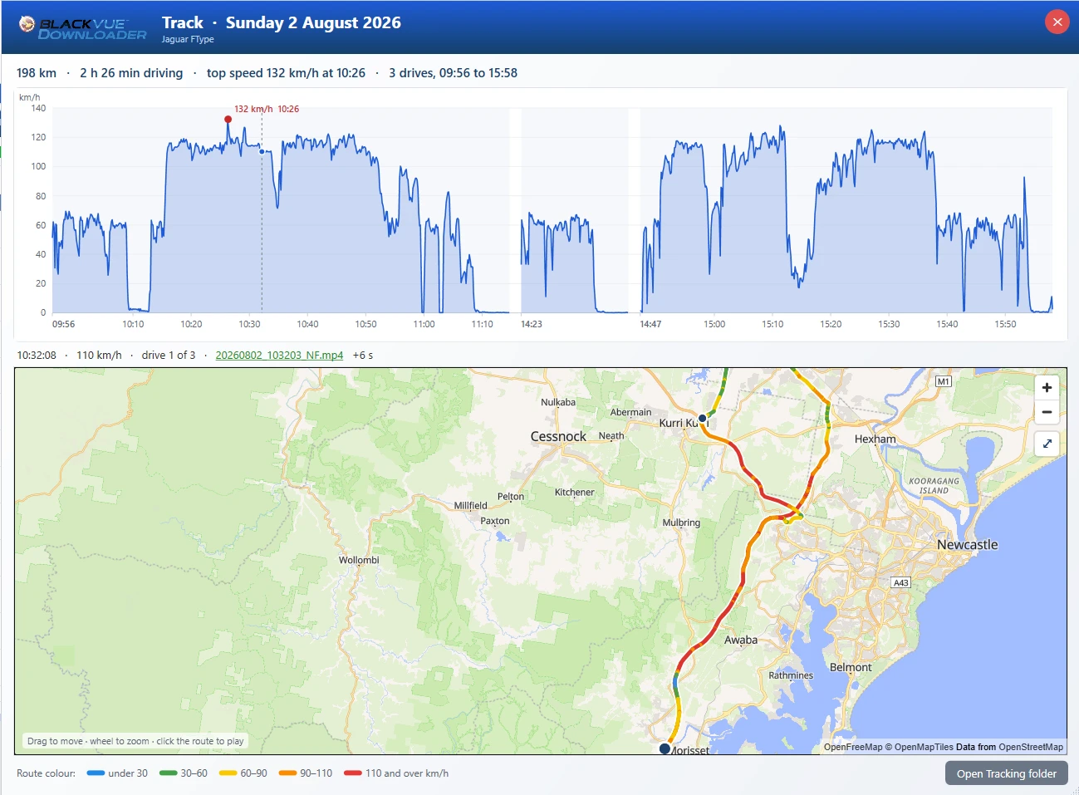Image resolution: width=1079 pixels, height=795 pixels.
Task: Click the 'drive 1 of 3' status text
Action: [169, 355]
